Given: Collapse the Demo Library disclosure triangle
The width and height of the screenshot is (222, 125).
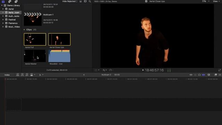Looking at the screenshot, I should tap(2, 6).
